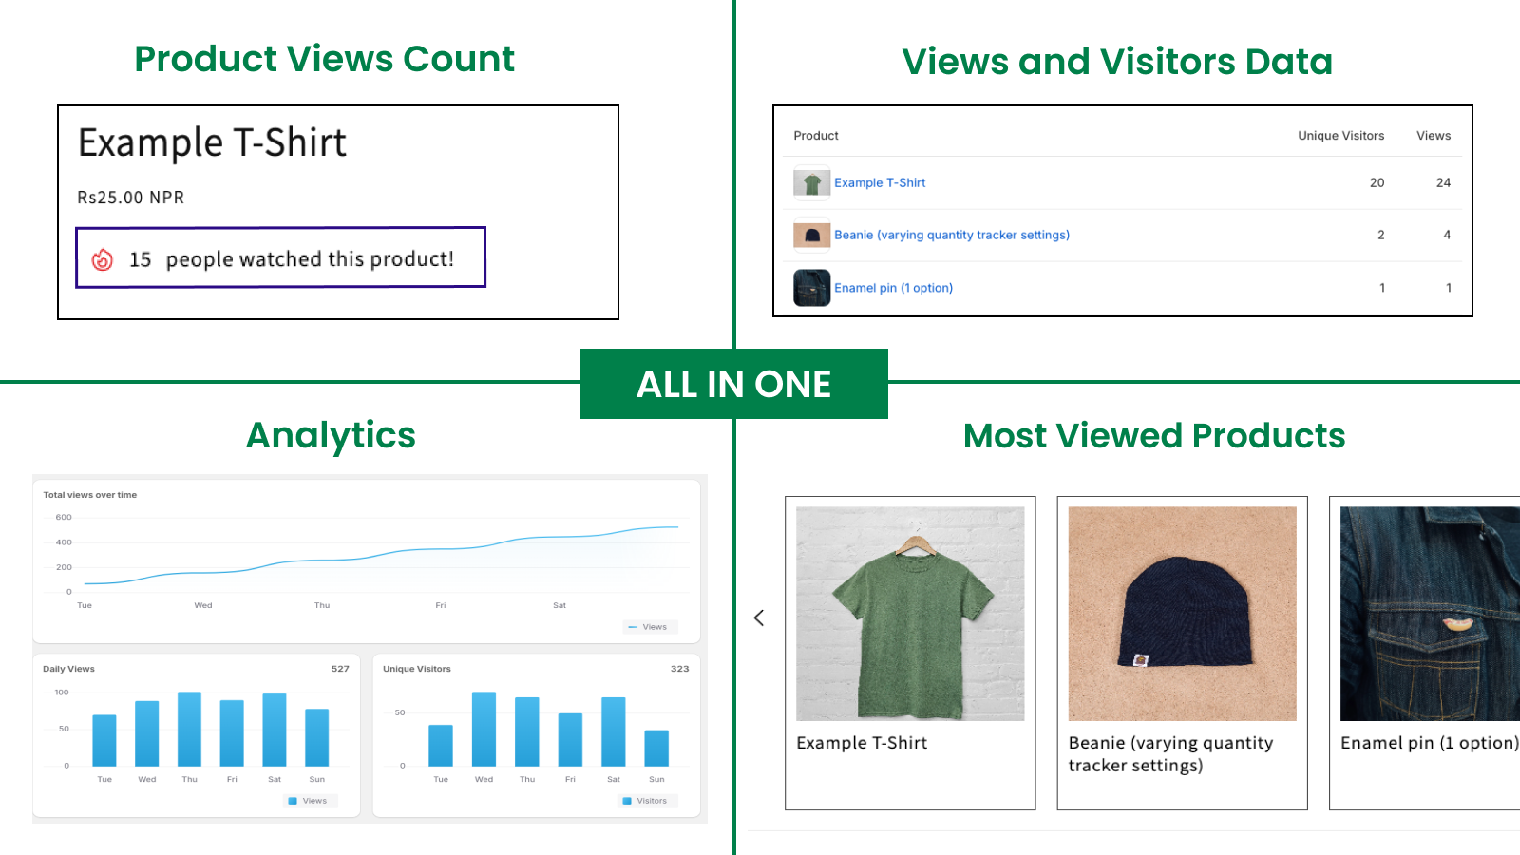Image resolution: width=1520 pixels, height=855 pixels.
Task: Click the blue Views legend square under Daily Views
Action: 293,801
